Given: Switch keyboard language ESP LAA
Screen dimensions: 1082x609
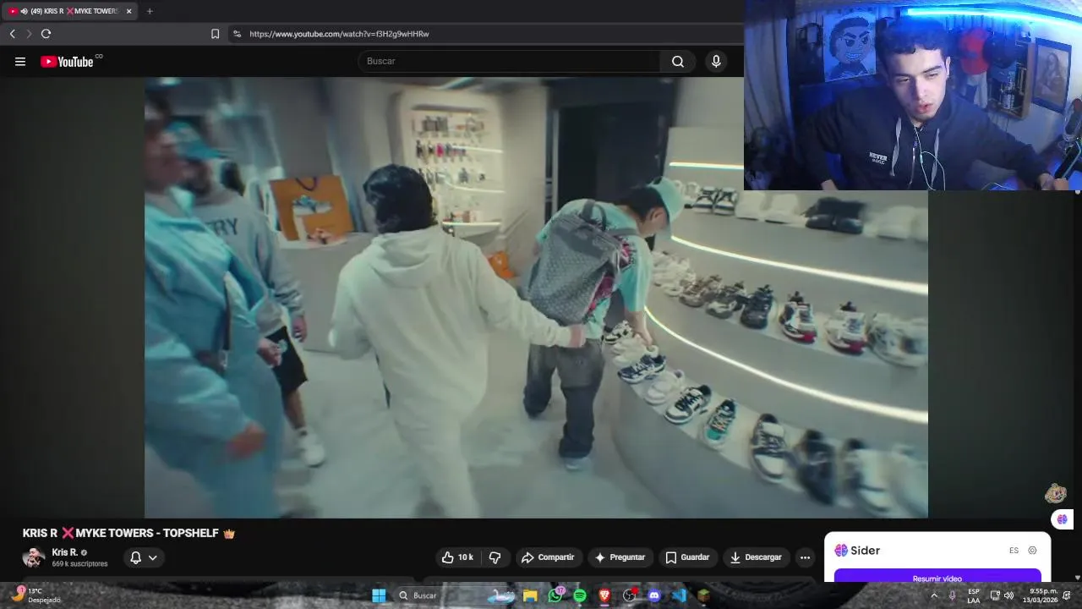Looking at the screenshot, I should pyautogui.click(x=974, y=595).
